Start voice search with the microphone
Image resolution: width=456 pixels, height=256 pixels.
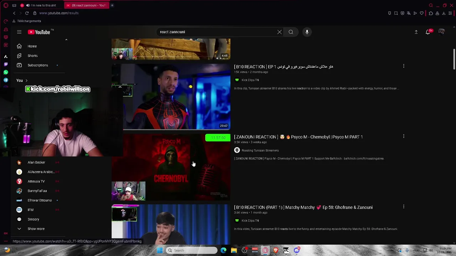point(307,32)
